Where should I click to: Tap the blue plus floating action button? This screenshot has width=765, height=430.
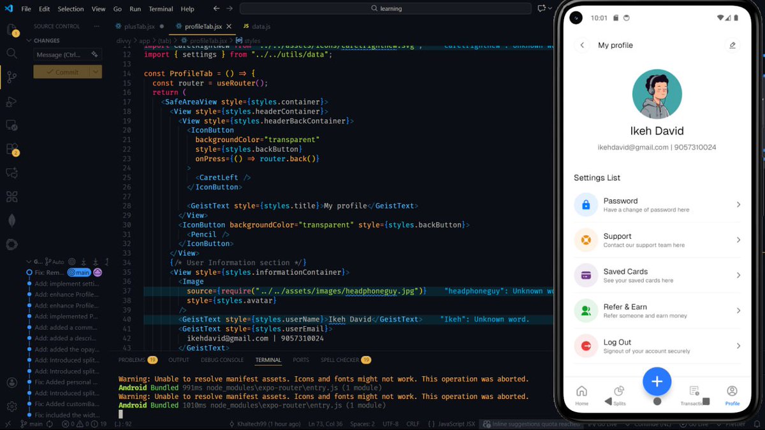(x=657, y=382)
